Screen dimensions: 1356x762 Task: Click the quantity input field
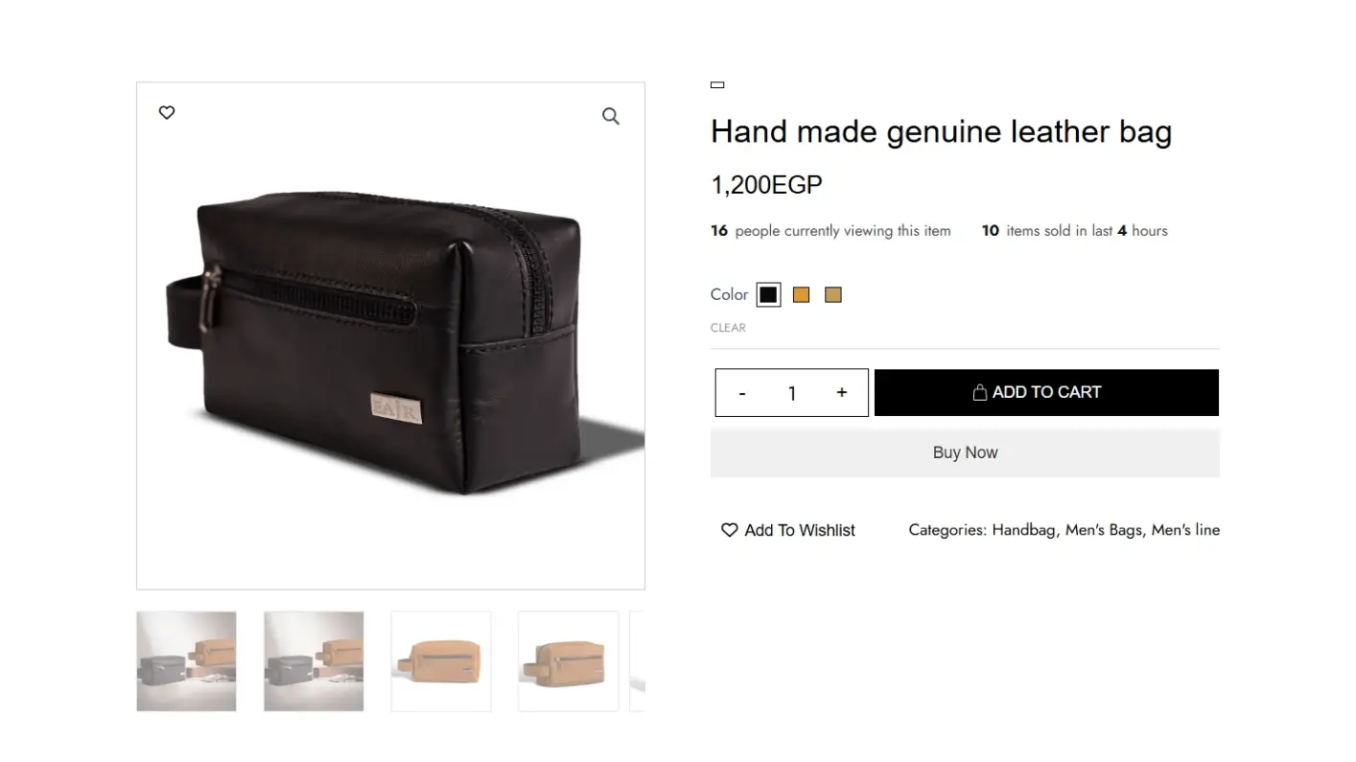pyautogui.click(x=792, y=393)
